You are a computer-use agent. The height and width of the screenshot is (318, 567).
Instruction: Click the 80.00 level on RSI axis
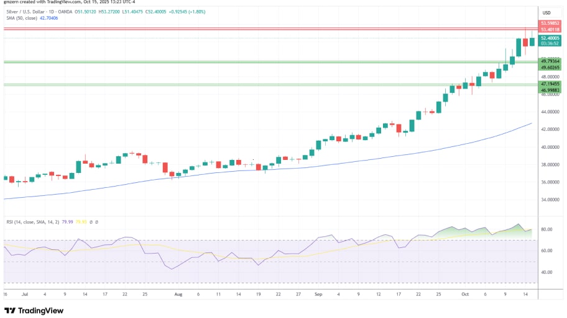tap(545, 229)
